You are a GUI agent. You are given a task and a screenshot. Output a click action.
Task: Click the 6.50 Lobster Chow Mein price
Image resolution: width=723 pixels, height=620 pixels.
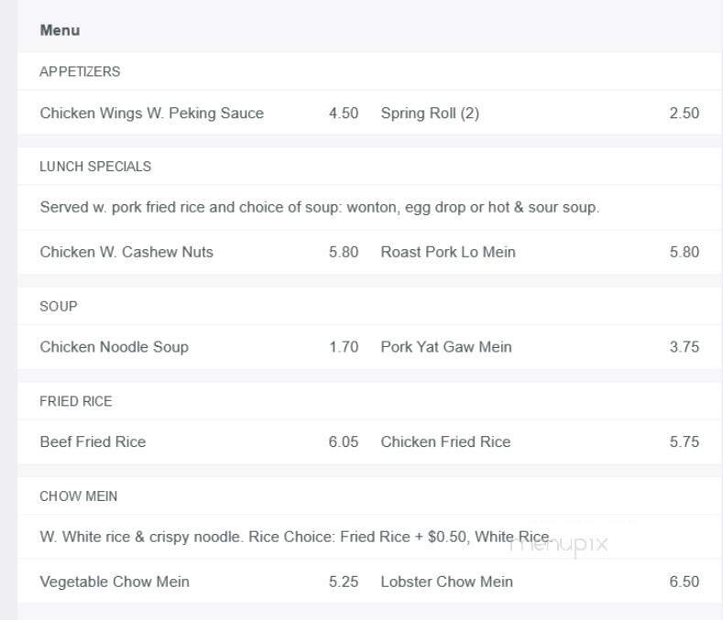tap(684, 582)
